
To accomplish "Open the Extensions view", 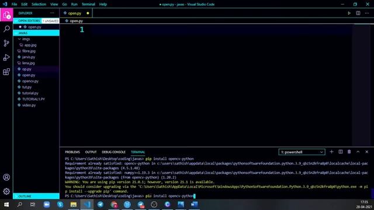I will 6,72.
